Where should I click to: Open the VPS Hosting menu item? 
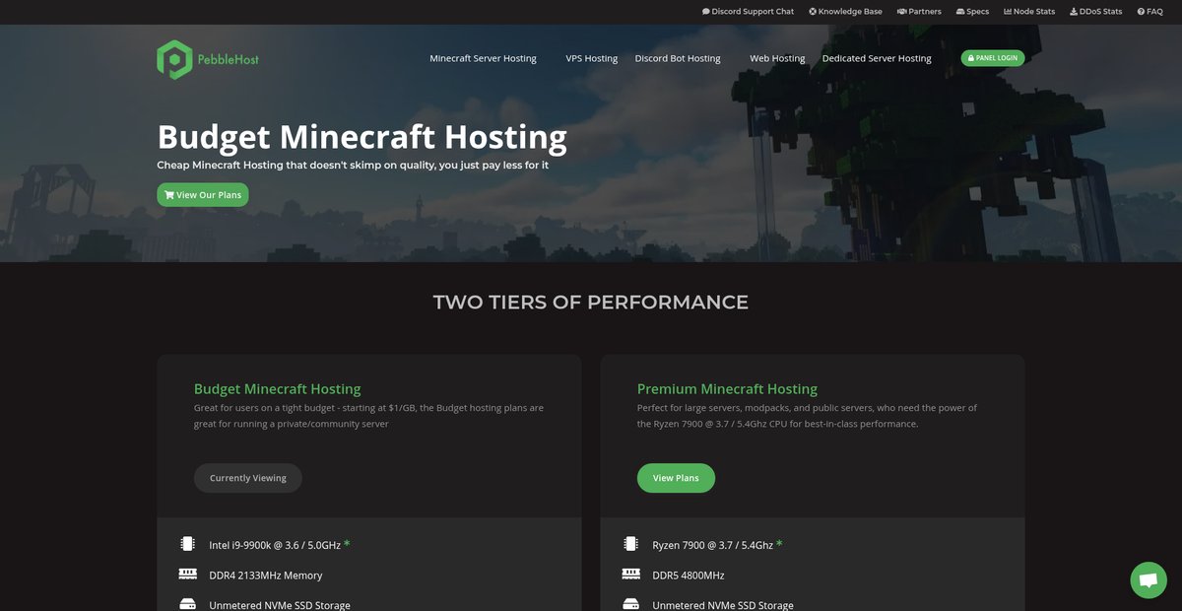(x=591, y=58)
